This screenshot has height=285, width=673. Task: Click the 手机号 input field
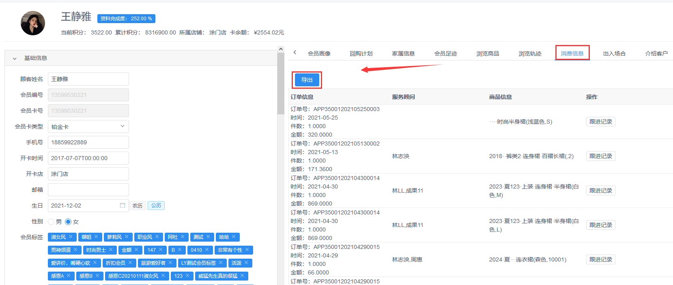tap(88, 142)
